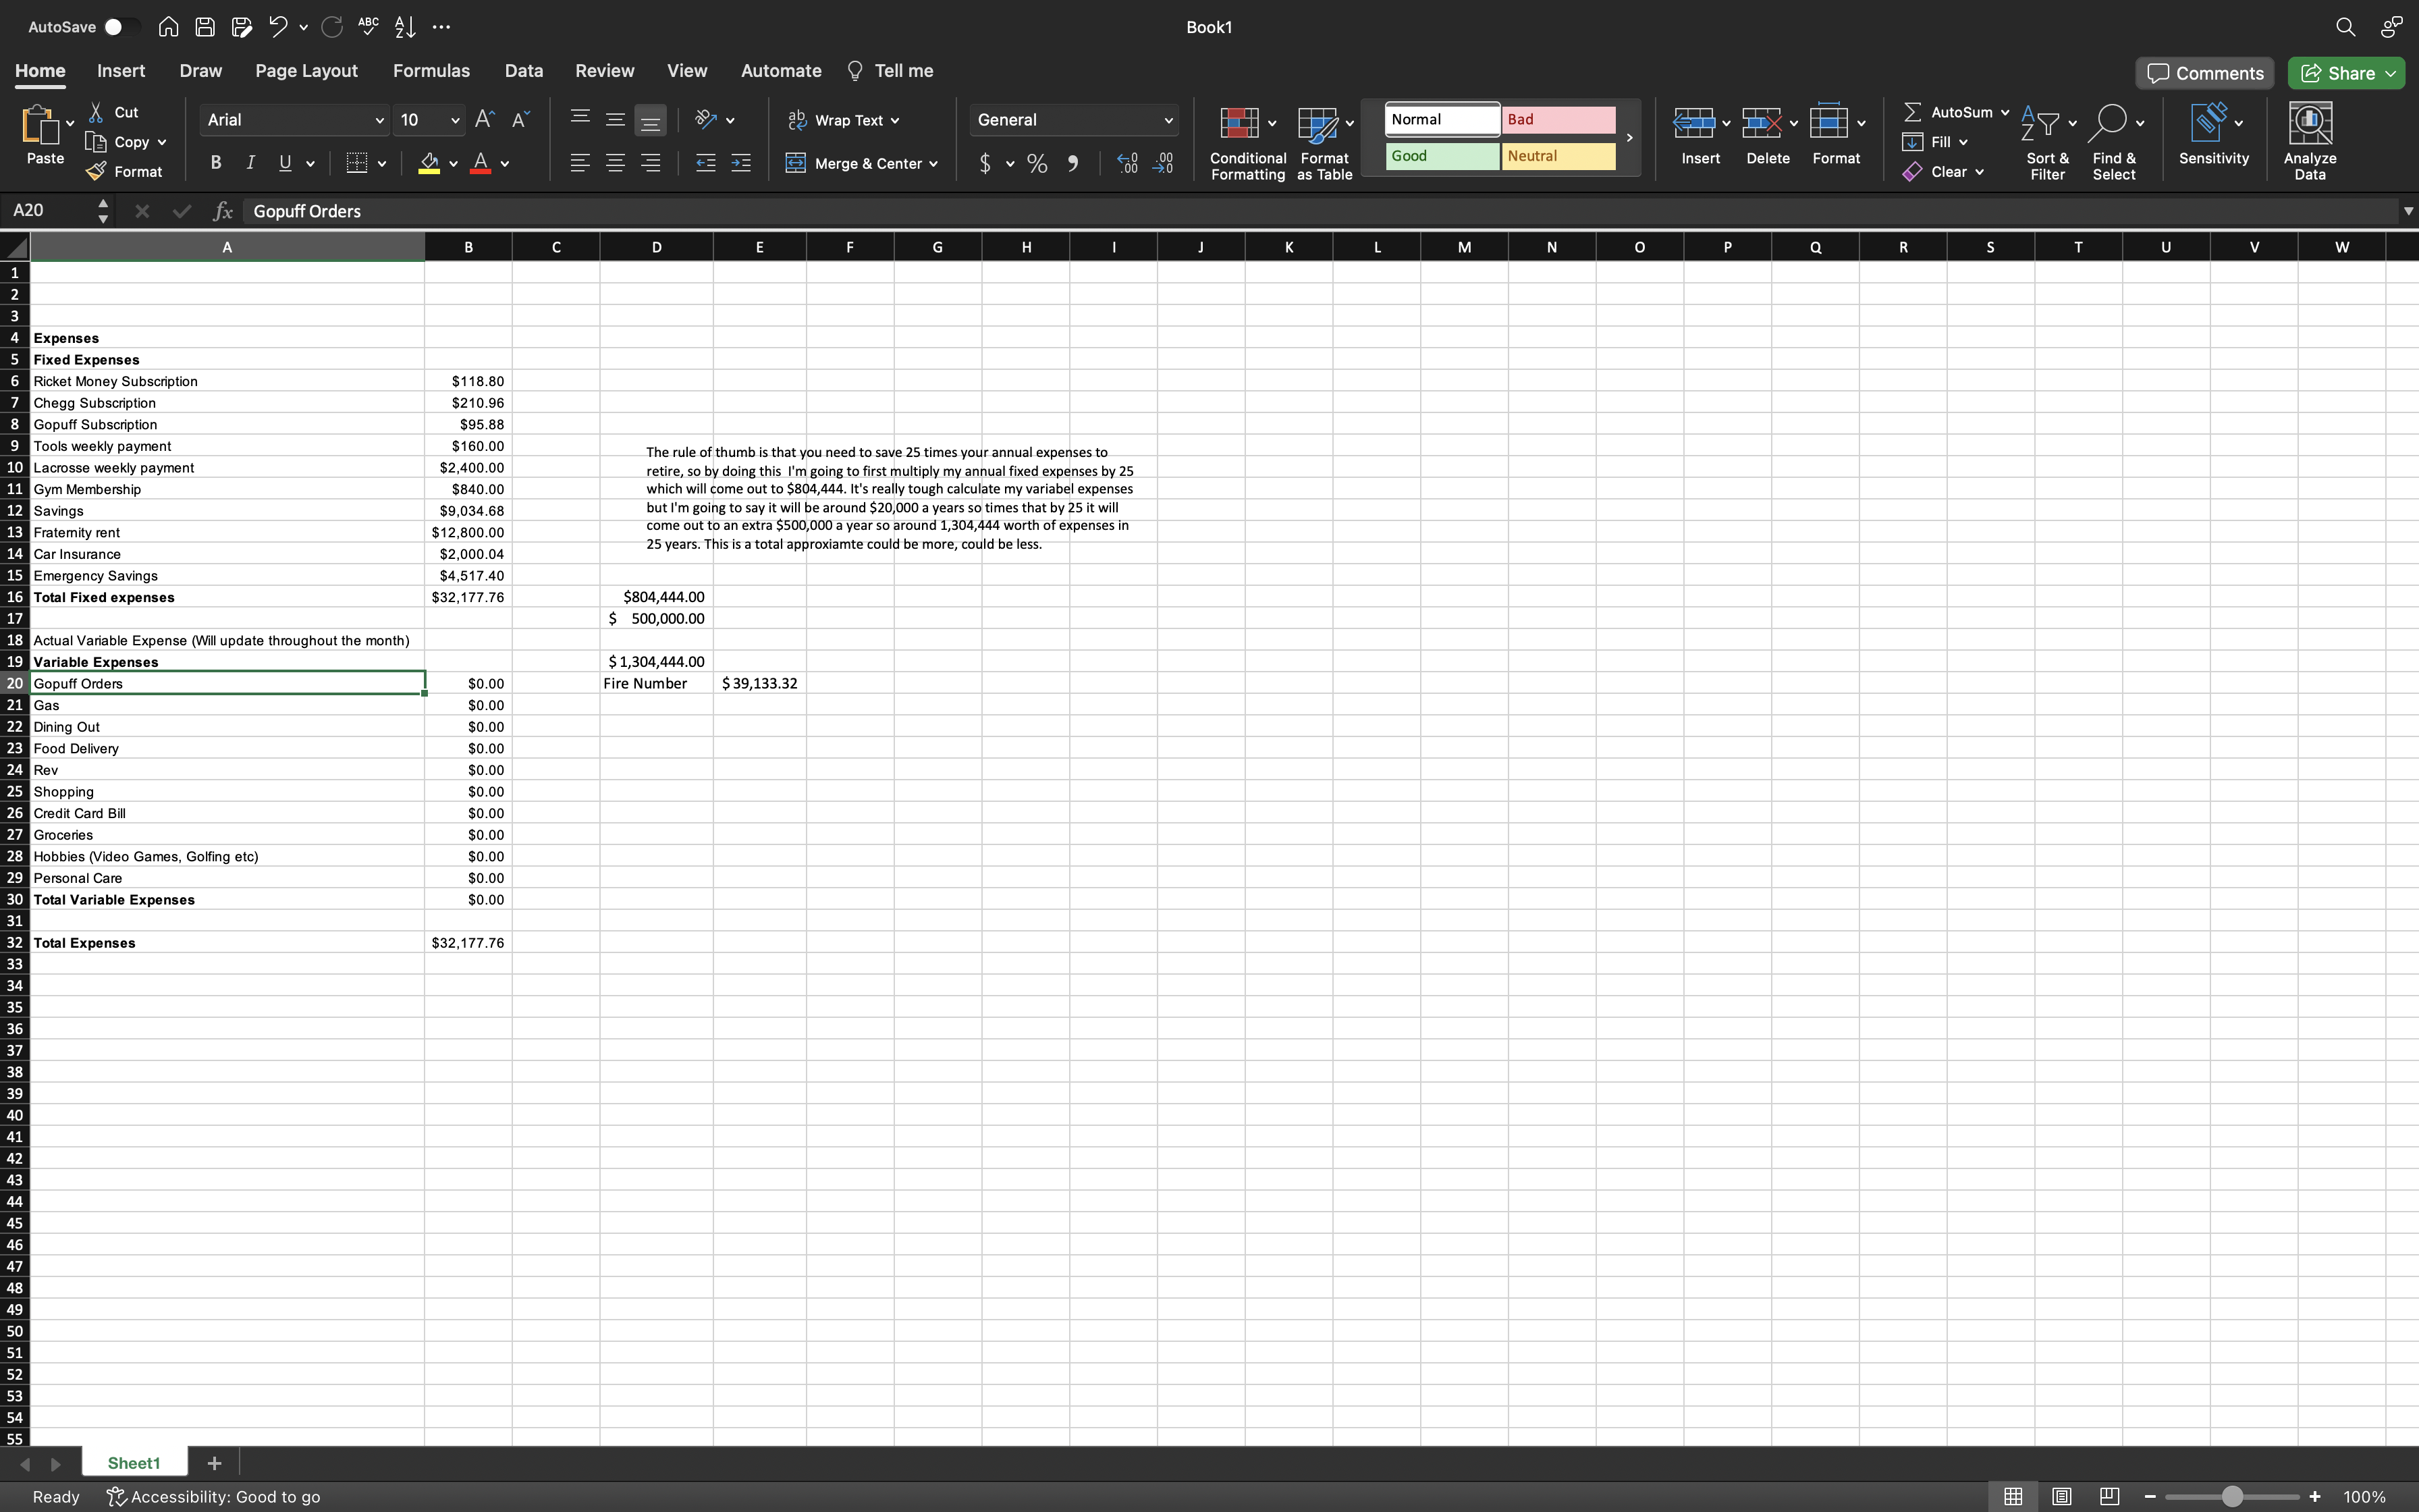
Task: Click the Paste clipboard icon
Action: [x=40, y=125]
